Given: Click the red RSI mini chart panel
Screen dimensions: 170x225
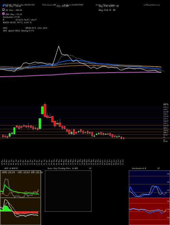Looking at the screenshot, I should [149, 211].
